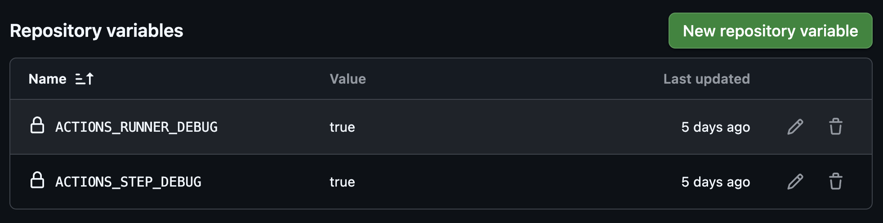This screenshot has width=883, height=223.
Task: Click the true value of ACTIONS_RUNNER_DEBUG
Action: 342,127
